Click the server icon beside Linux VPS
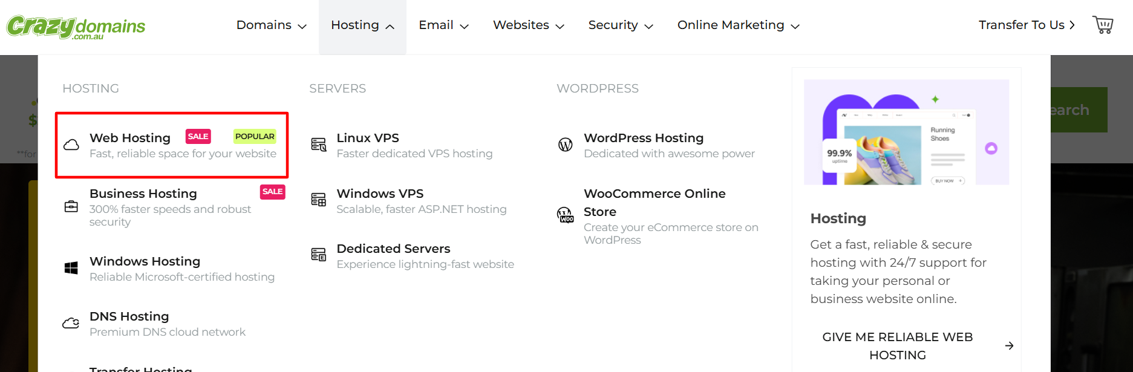This screenshot has width=1133, height=372. pos(319,145)
